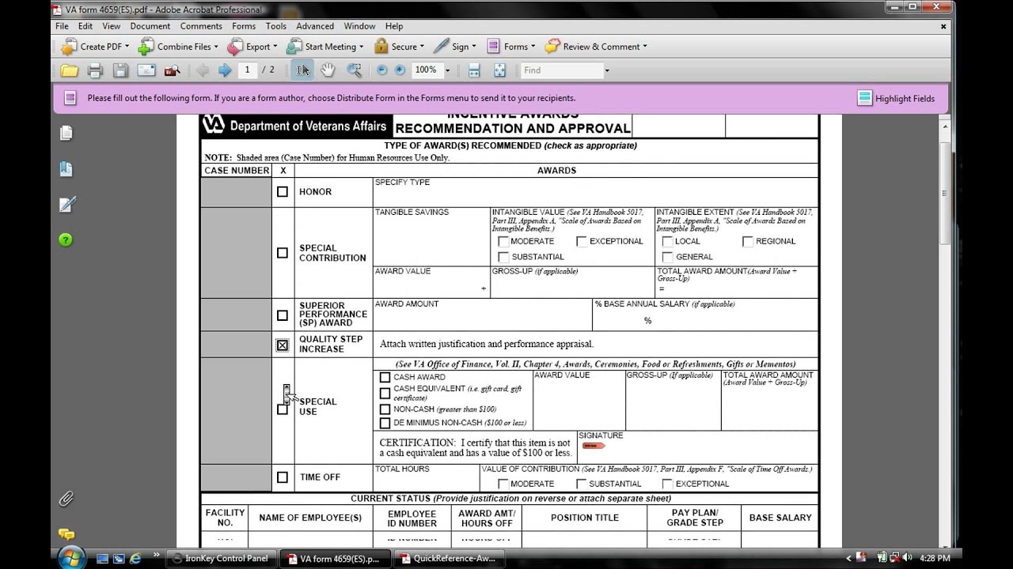1013x569 pixels.
Task: Open the Edit menu
Action: tap(85, 26)
